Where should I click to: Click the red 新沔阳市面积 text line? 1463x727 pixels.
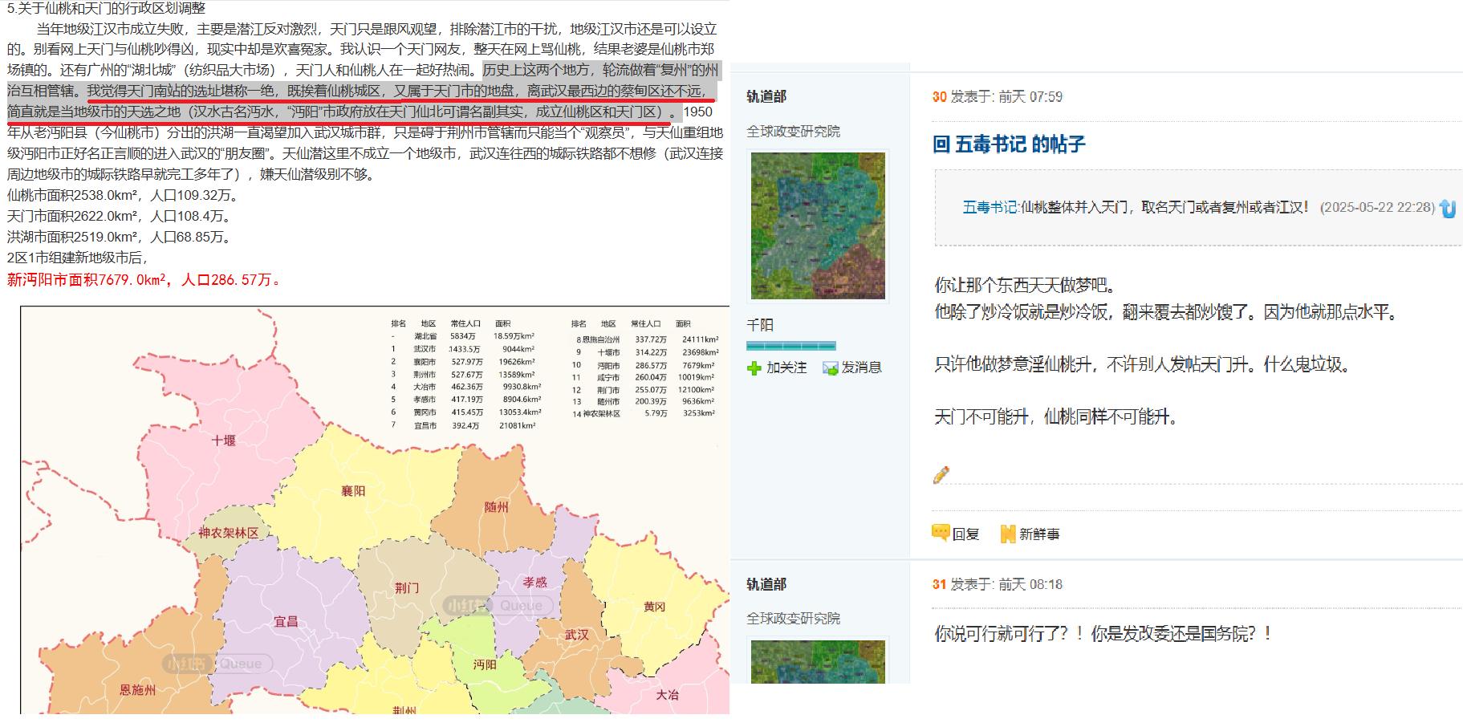pos(143,280)
